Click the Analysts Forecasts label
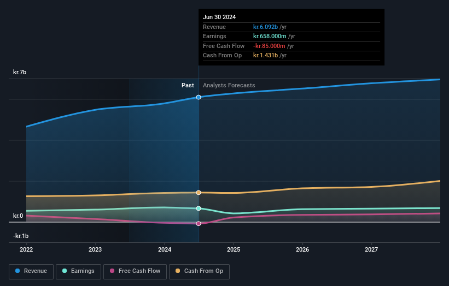The width and height of the screenshot is (449, 286). pyautogui.click(x=229, y=86)
